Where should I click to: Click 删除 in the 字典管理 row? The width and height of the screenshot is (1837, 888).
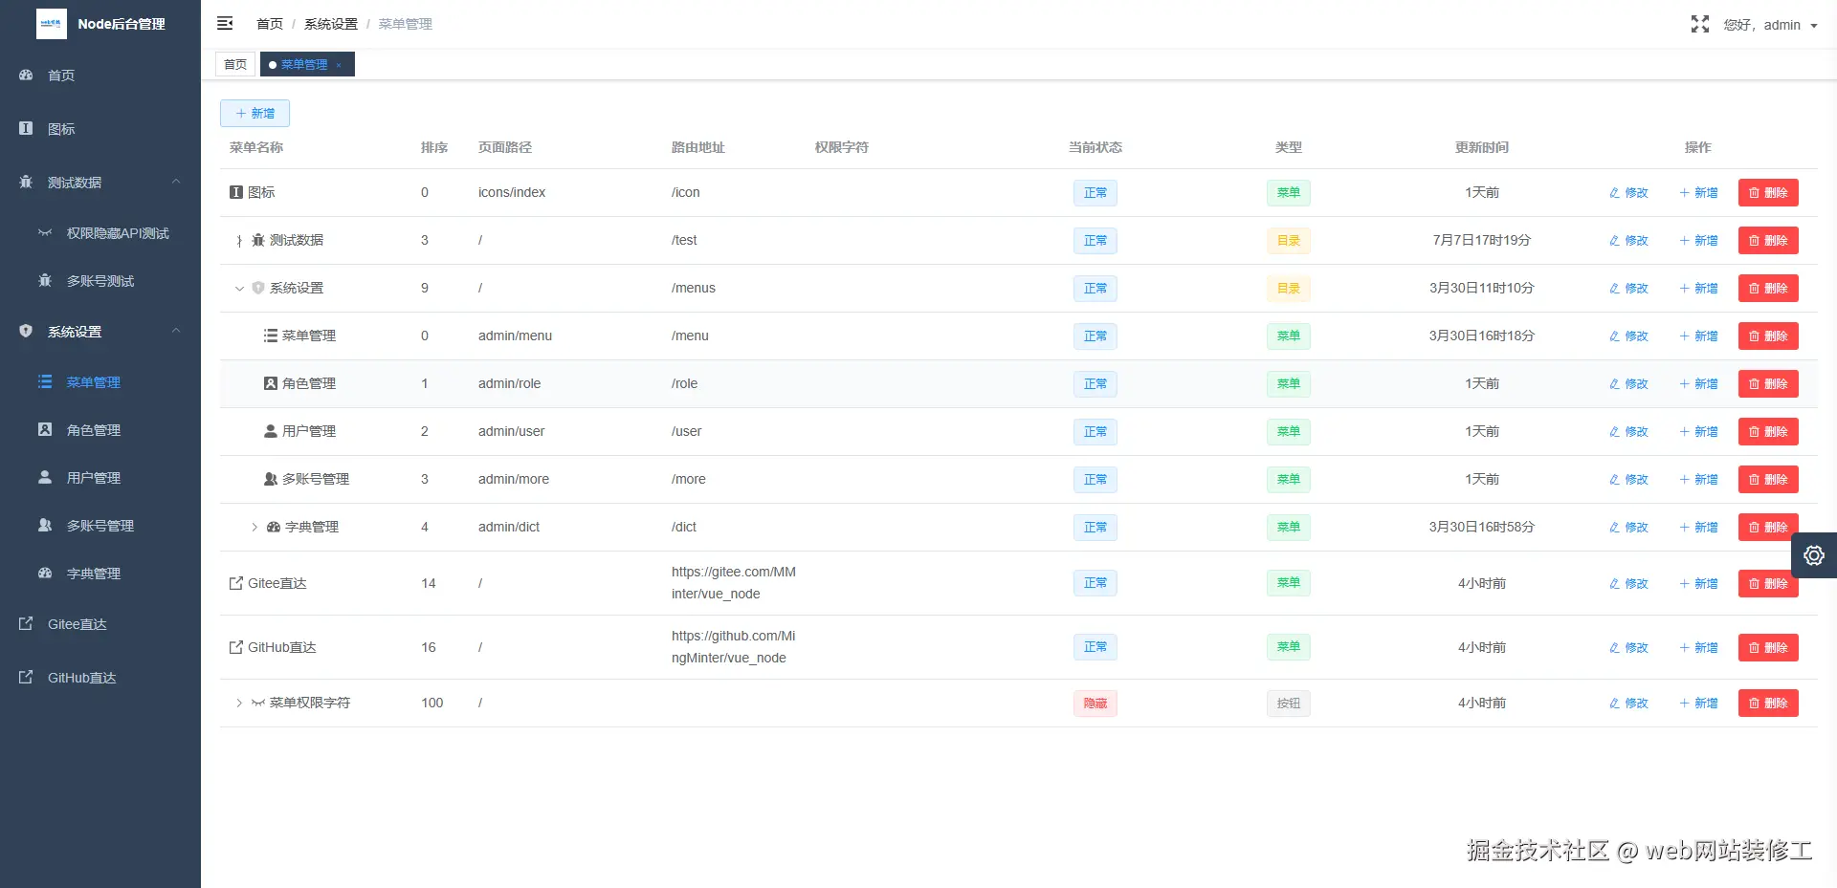[x=1768, y=527]
